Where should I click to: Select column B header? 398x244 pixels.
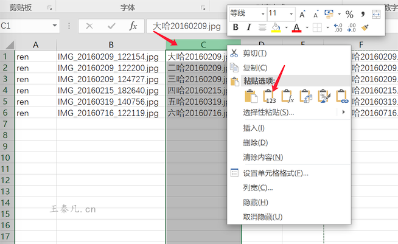tap(111, 45)
